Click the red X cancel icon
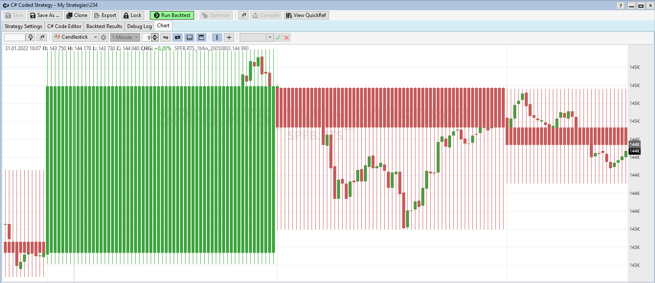The width and height of the screenshot is (655, 283). [286, 37]
